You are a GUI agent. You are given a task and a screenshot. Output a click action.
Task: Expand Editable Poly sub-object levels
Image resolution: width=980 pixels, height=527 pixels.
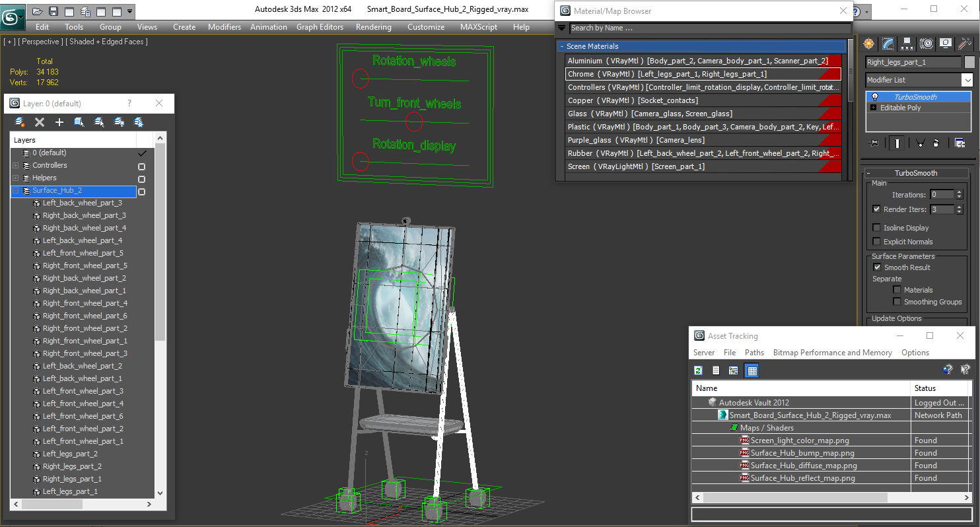tap(874, 108)
